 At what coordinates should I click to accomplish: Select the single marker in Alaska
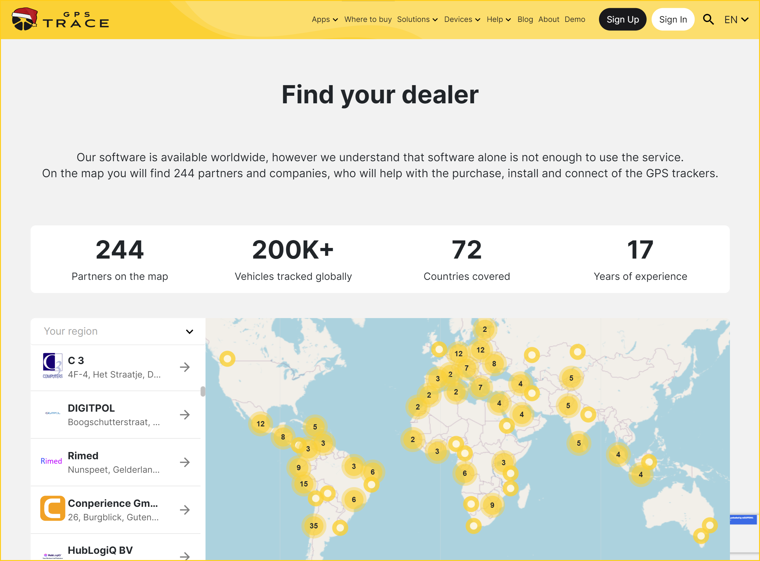[227, 358]
